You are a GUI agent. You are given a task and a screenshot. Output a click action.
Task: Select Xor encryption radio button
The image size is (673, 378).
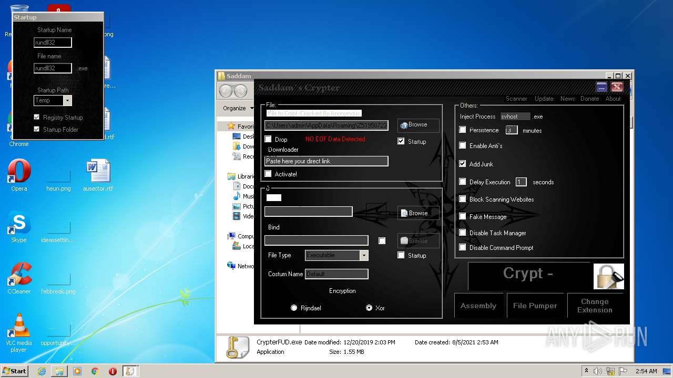point(369,308)
